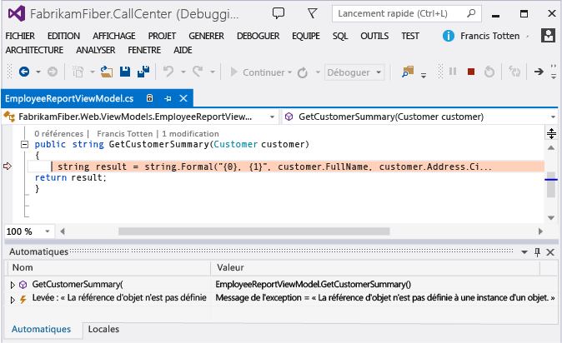Open the Undo history dropdown arrow
562x343 pixels.
[x=183, y=72]
